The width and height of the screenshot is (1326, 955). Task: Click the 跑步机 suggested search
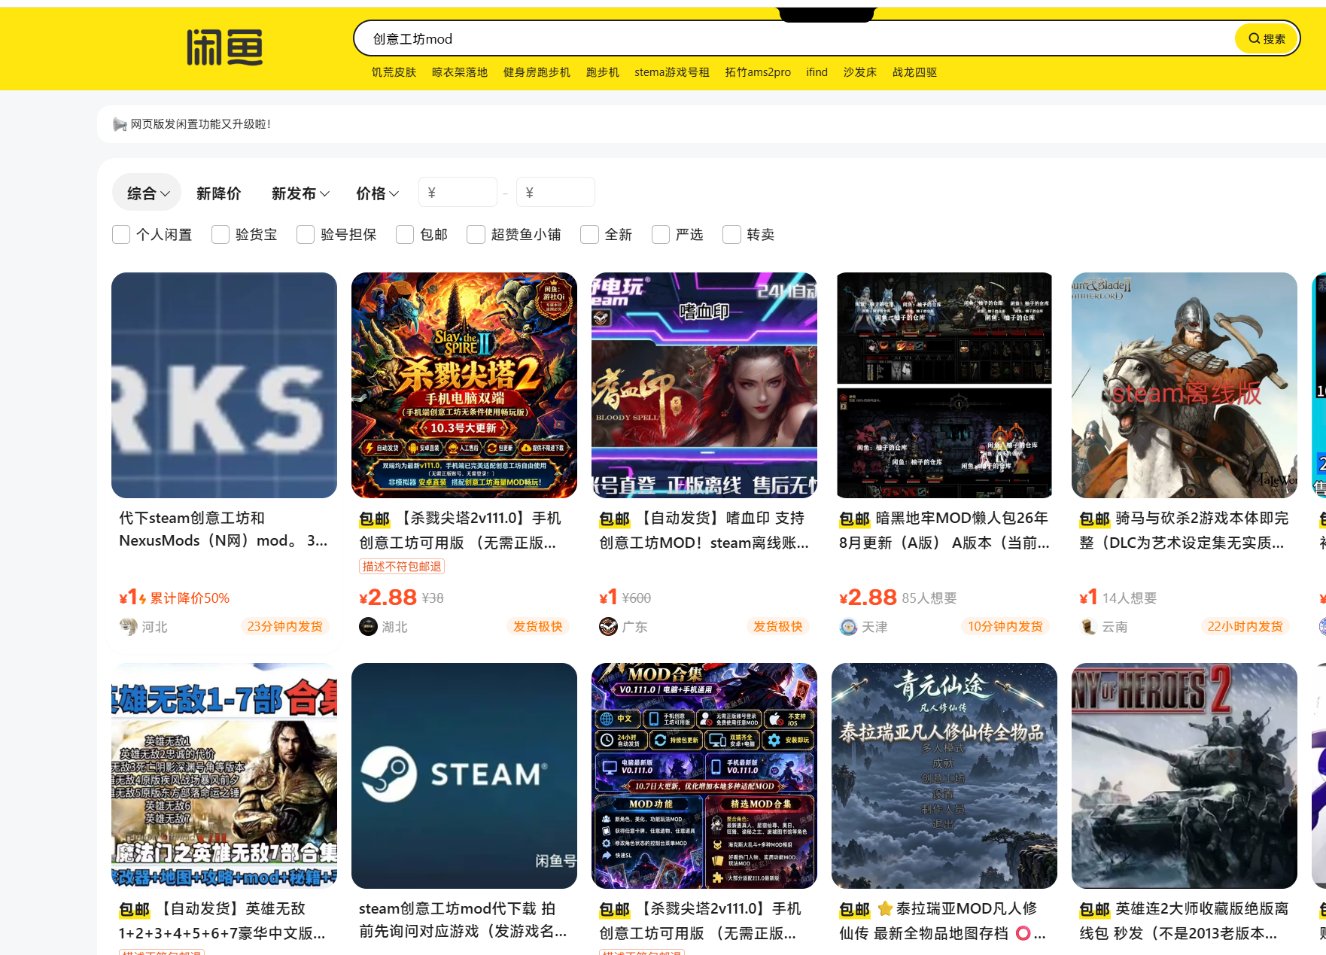pyautogui.click(x=602, y=72)
